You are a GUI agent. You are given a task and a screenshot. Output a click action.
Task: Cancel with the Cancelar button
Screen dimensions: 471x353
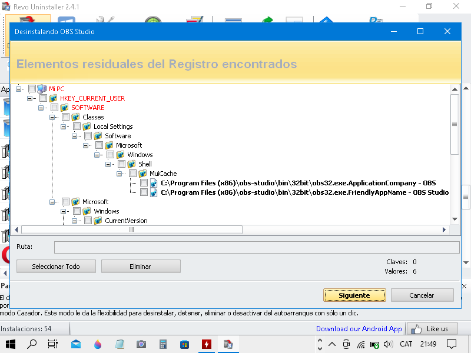[x=422, y=295]
